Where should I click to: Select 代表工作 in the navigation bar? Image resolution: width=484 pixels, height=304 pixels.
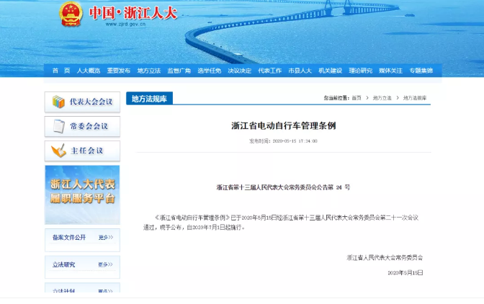tap(270, 71)
